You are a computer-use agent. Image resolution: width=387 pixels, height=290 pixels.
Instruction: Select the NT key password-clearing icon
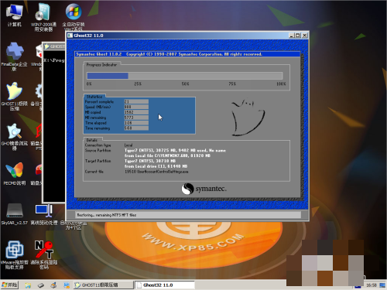pyautogui.click(x=44, y=254)
